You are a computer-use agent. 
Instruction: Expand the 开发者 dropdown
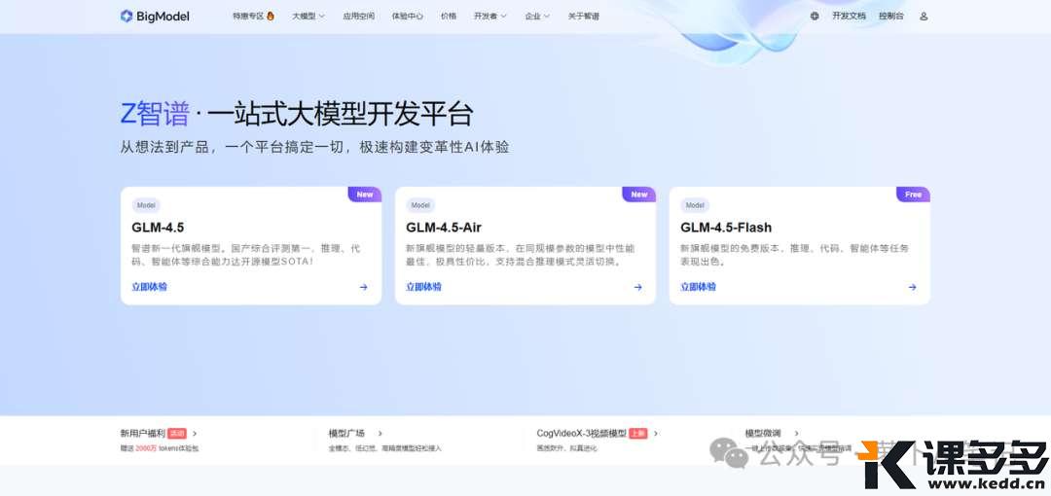click(x=489, y=17)
